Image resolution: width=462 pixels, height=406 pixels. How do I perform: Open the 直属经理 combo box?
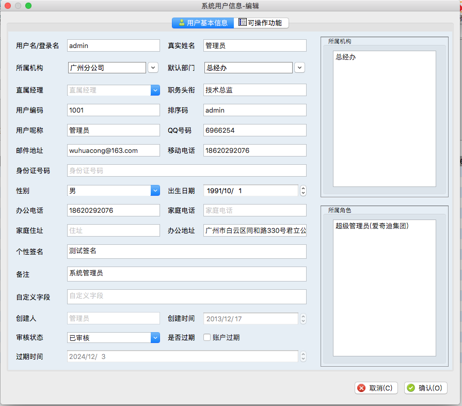(x=155, y=90)
